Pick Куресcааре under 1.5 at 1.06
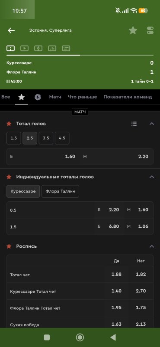The width and height of the screenshot is (160, 347). [138, 226]
